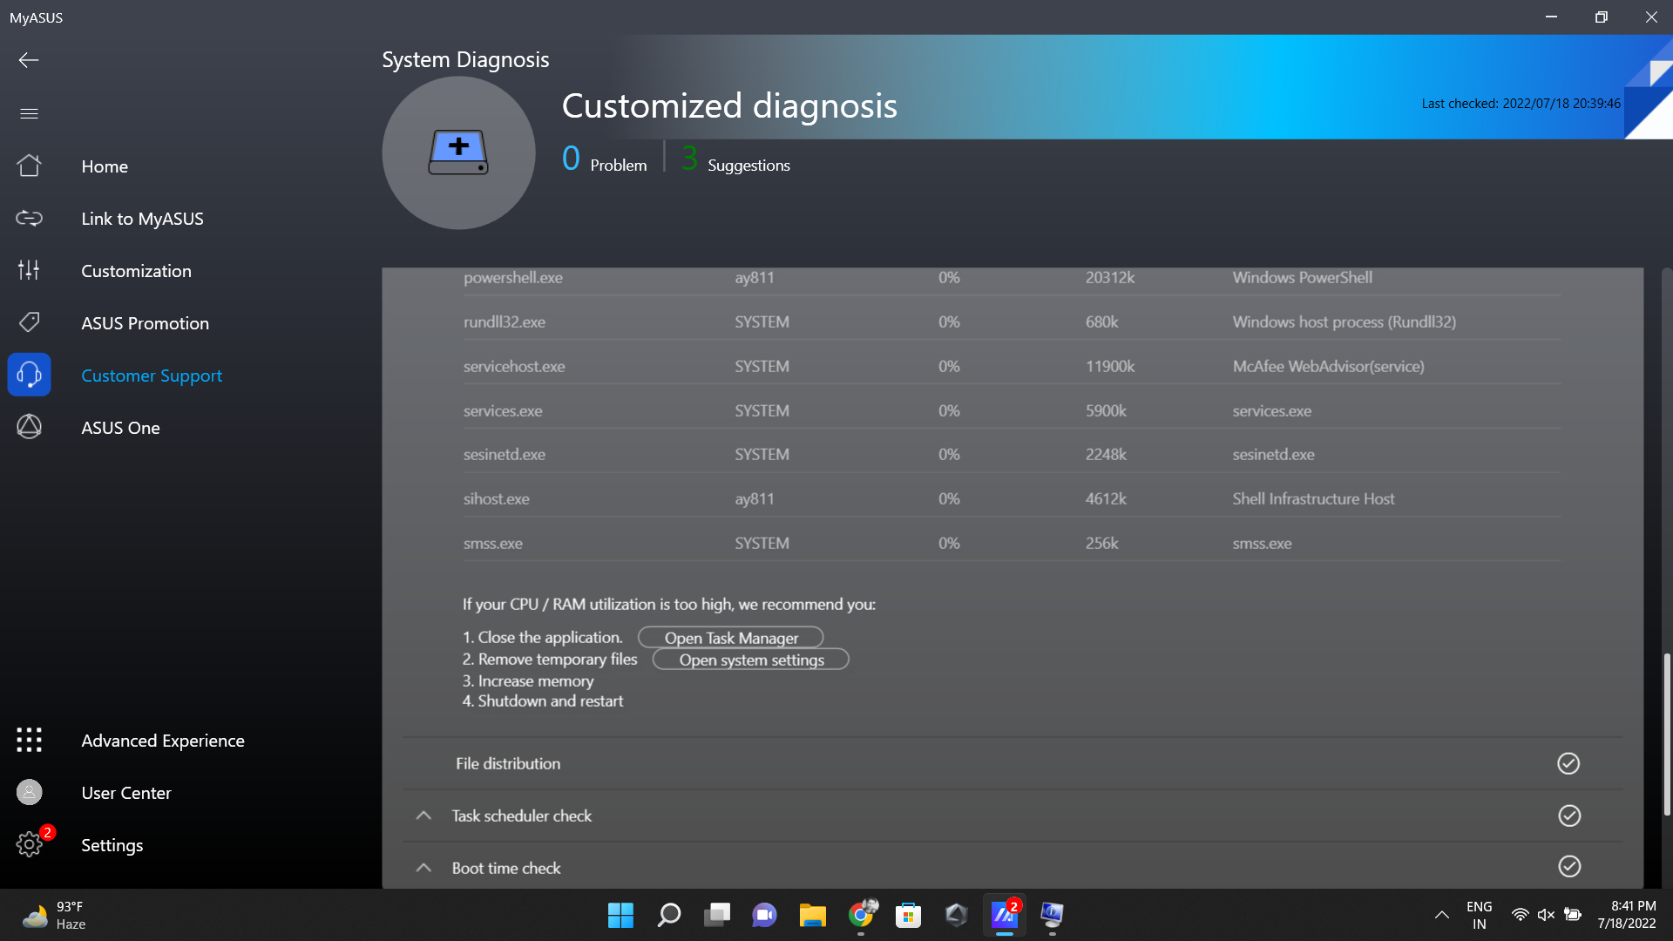
Task: Click the Boot time check status mark
Action: coord(1569,866)
